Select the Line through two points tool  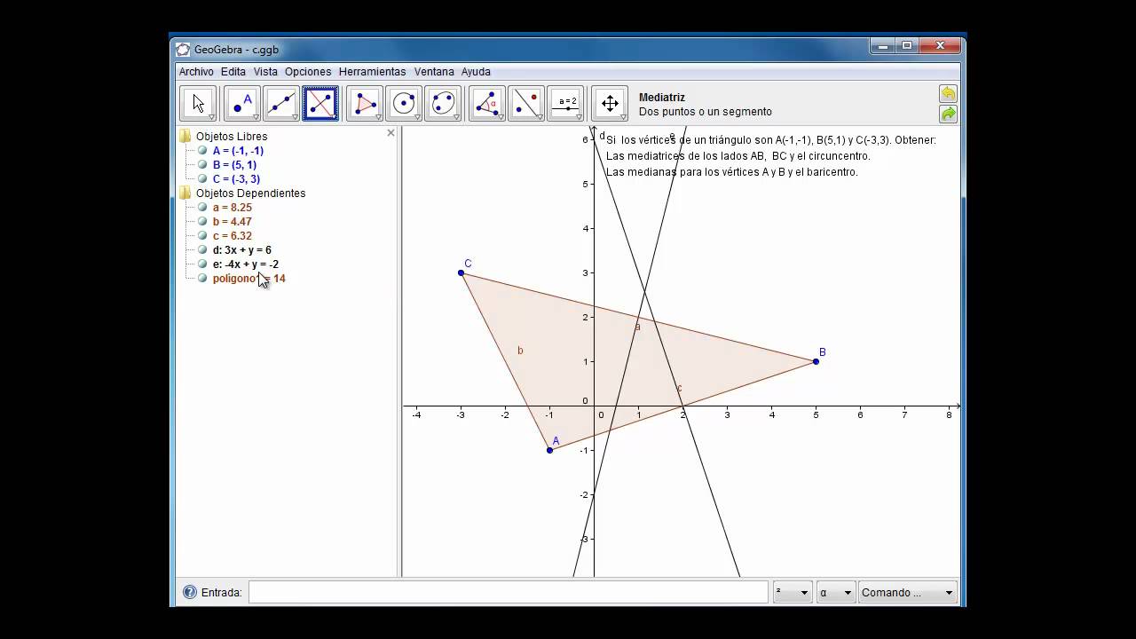pyautogui.click(x=280, y=103)
